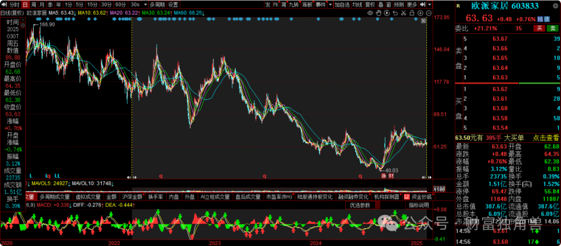The image size is (561, 246).
Task: Select the 季 quarterly period tab
Action: click(x=50, y=5)
